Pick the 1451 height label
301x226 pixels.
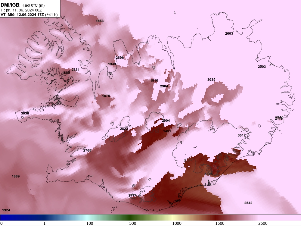[x=167, y=131]
